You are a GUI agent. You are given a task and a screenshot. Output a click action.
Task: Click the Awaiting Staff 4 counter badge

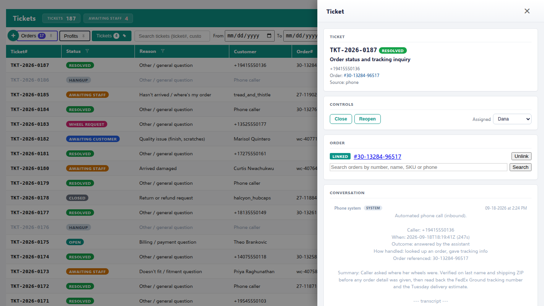click(x=108, y=18)
